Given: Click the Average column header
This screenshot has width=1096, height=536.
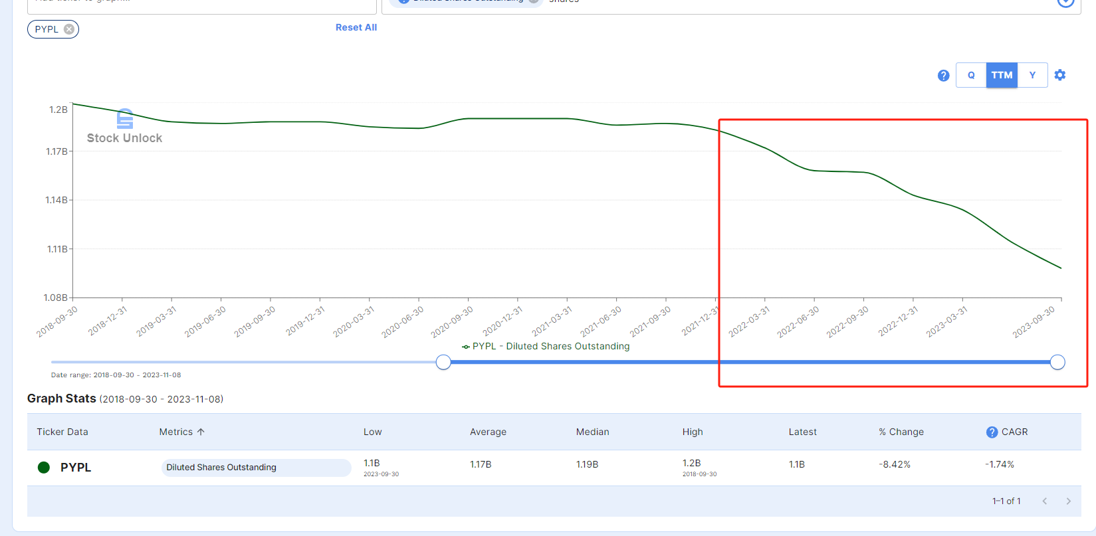Looking at the screenshot, I should click(488, 432).
